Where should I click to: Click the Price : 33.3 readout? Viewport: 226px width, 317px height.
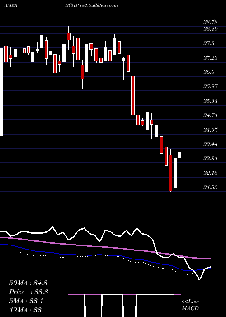[28, 292]
